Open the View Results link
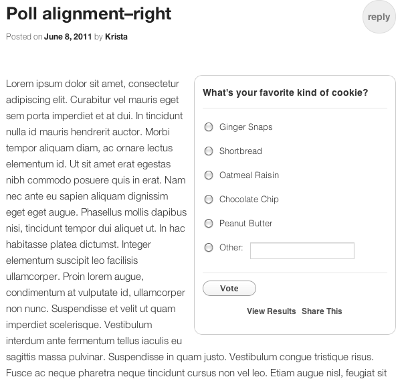 click(x=271, y=311)
